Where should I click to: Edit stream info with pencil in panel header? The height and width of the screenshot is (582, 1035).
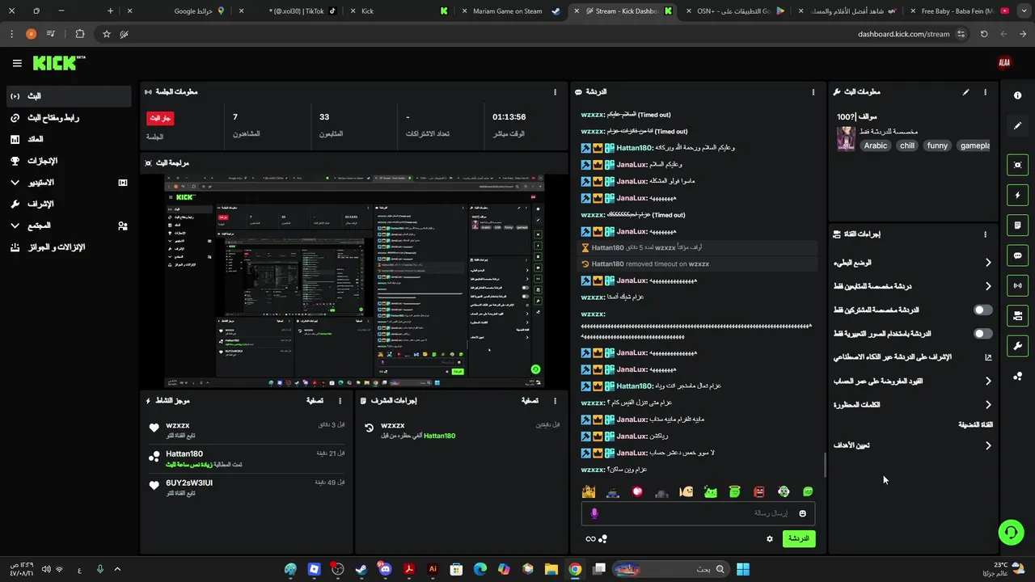pyautogui.click(x=965, y=92)
